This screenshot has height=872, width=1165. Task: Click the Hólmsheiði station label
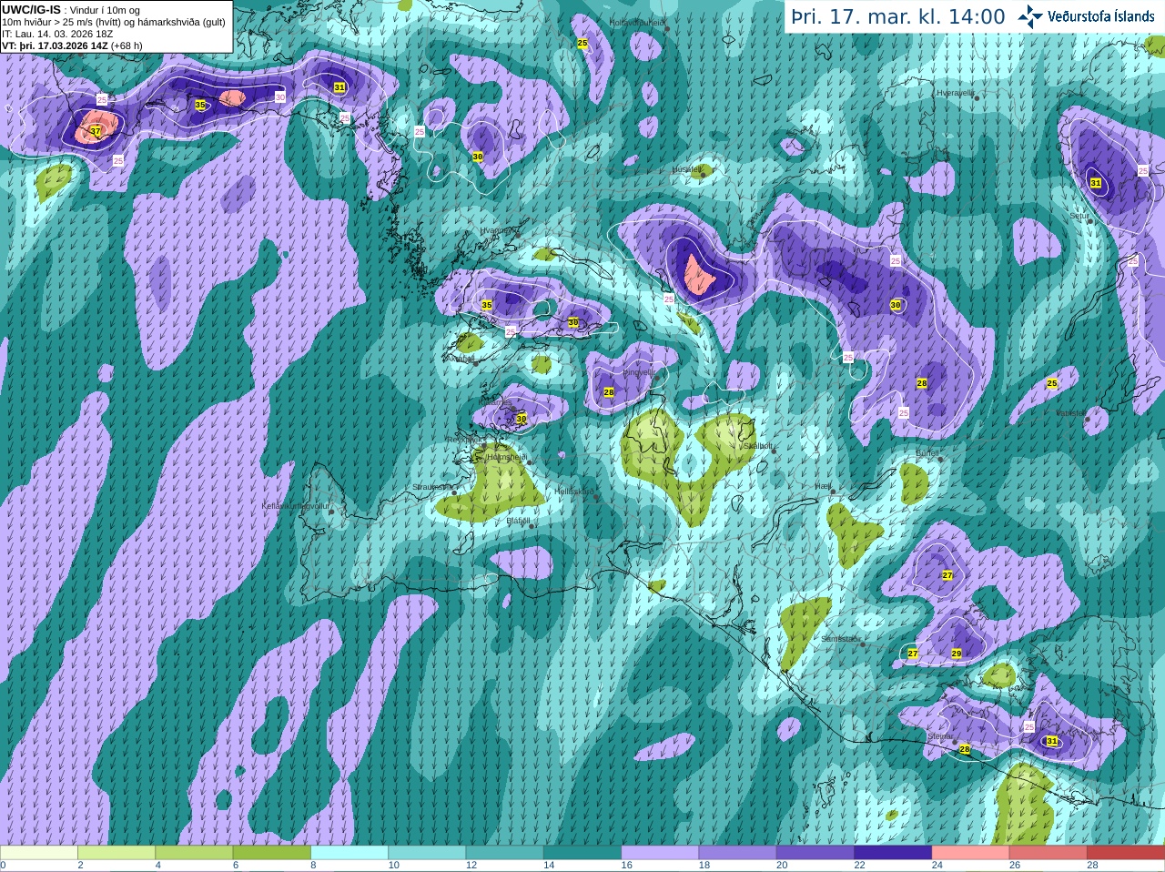(507, 457)
